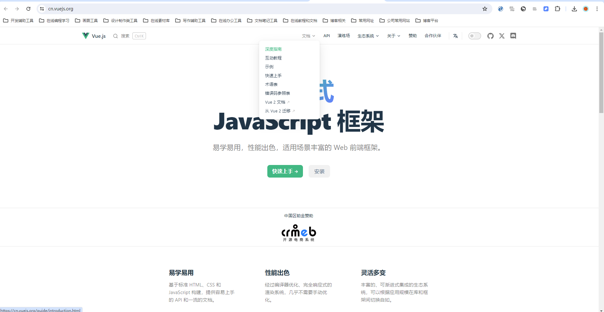604x312 pixels.
Task: Open the GitZip extension icon
Action: pos(512,9)
